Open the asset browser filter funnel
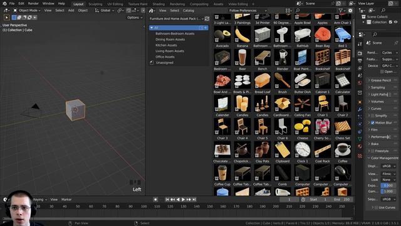This screenshot has width=401, height=226. (x=341, y=11)
